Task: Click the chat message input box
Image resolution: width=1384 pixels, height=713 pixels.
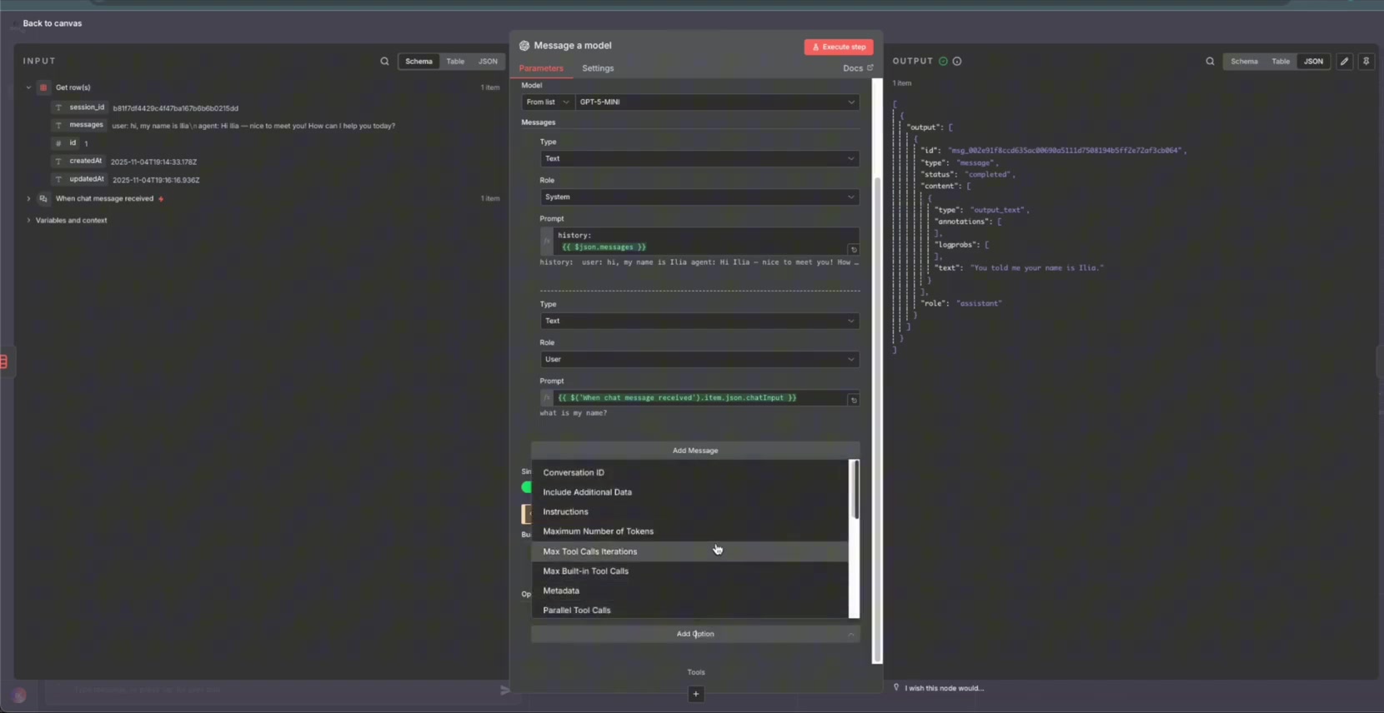Action: point(271,691)
